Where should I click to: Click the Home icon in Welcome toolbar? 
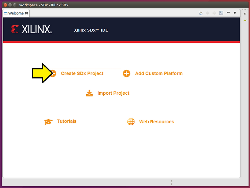201,13
